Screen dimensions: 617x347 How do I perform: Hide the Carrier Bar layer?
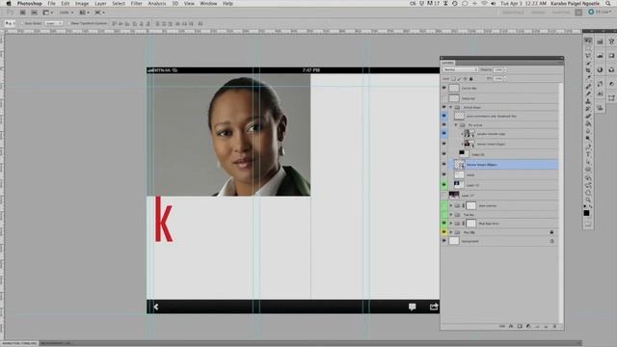tap(443, 88)
